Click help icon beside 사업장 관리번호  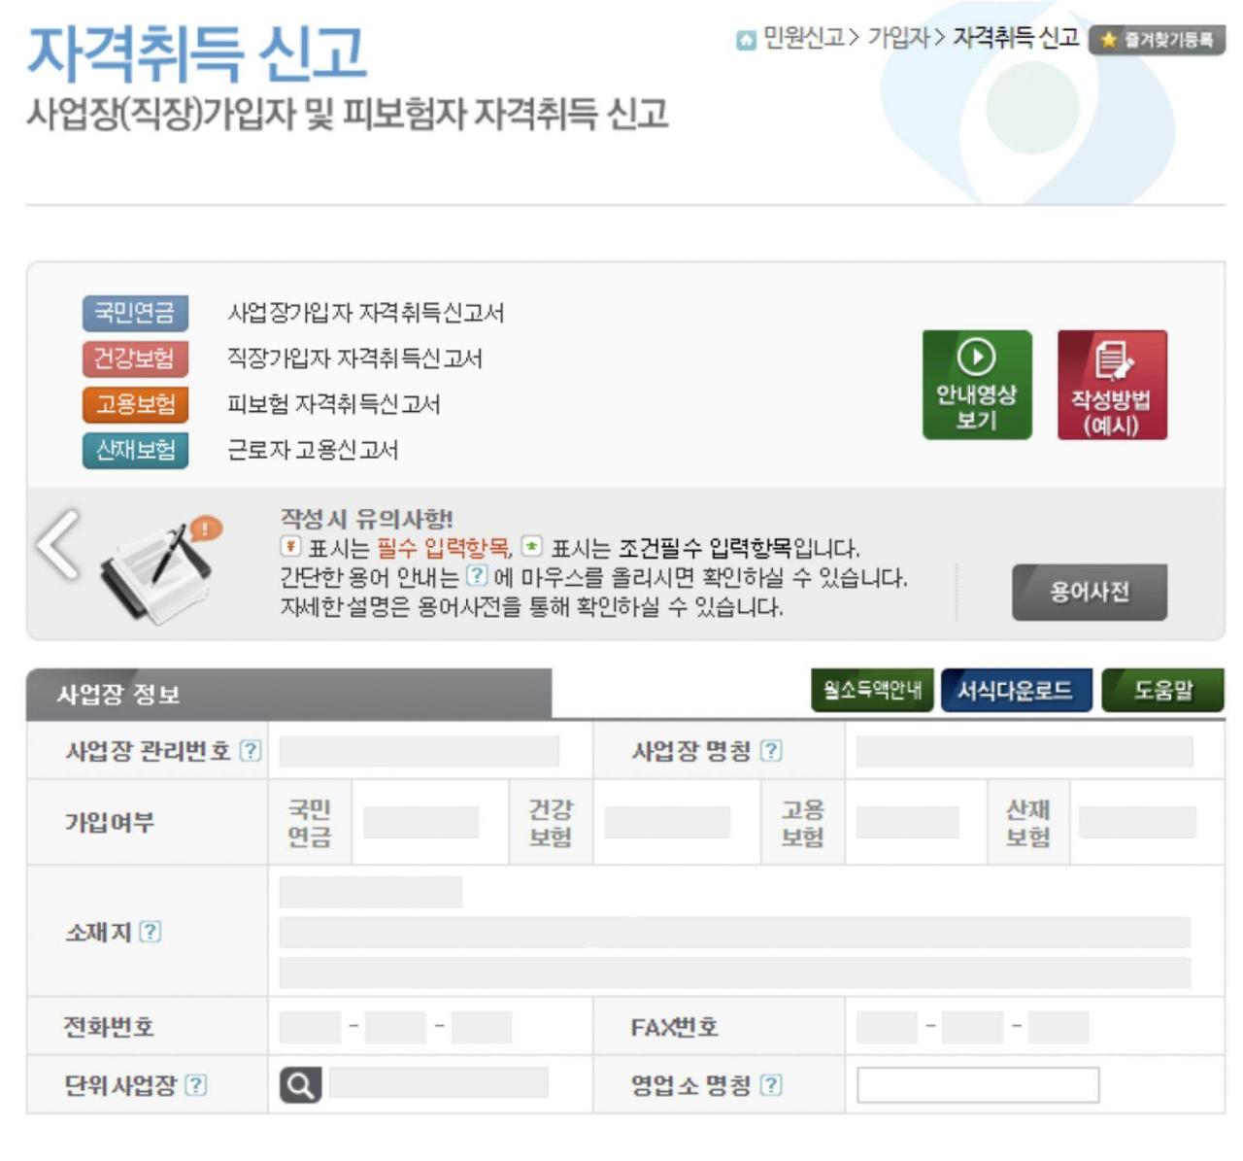(251, 751)
